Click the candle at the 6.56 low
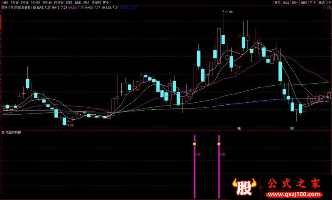 pyautogui.click(x=64, y=121)
